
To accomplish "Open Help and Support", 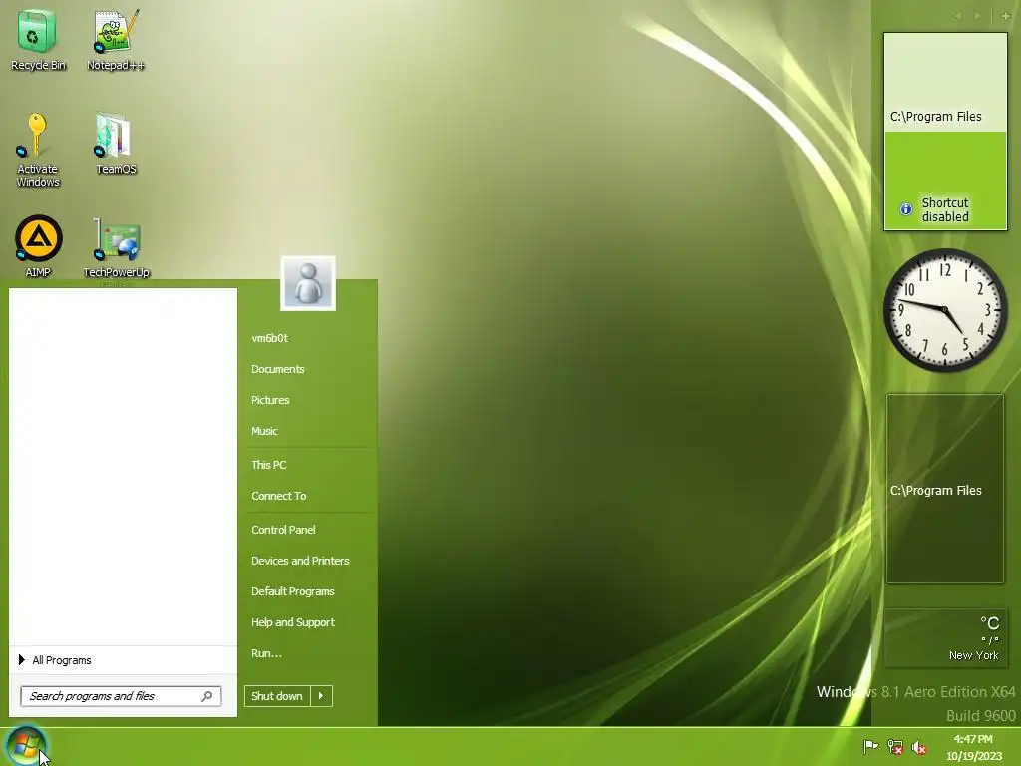I will click(x=293, y=622).
